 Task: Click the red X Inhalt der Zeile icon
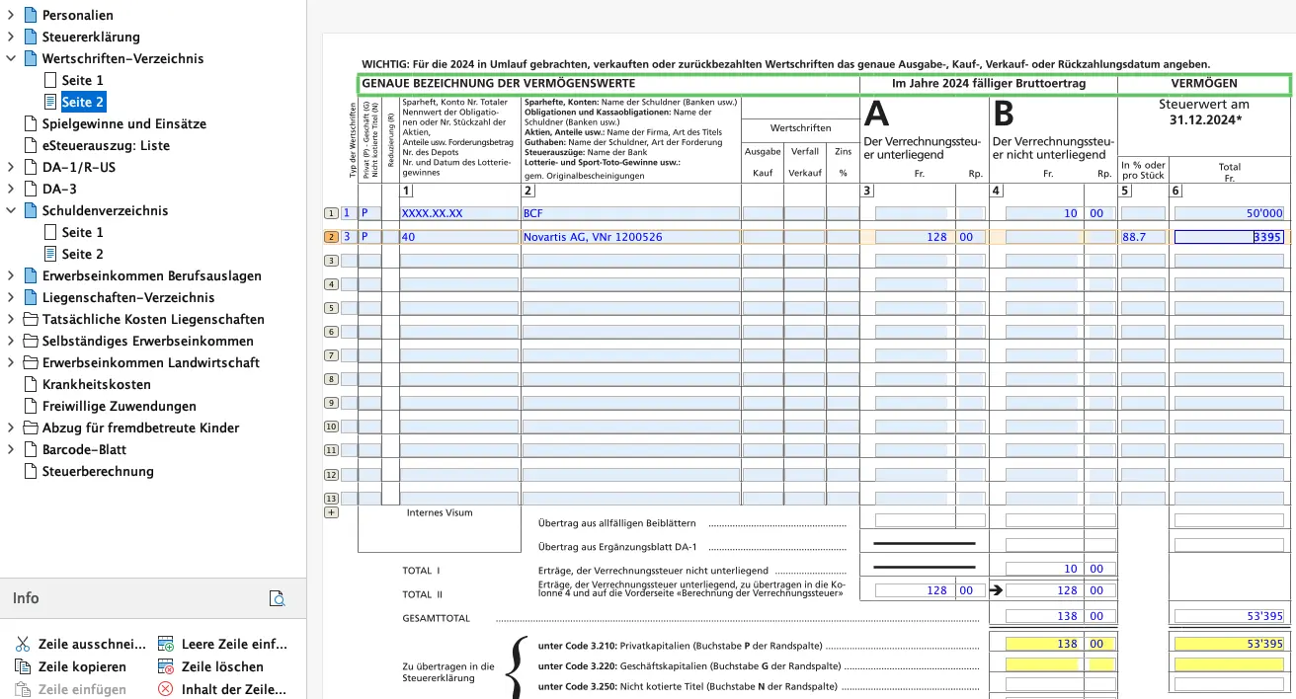pyautogui.click(x=166, y=689)
